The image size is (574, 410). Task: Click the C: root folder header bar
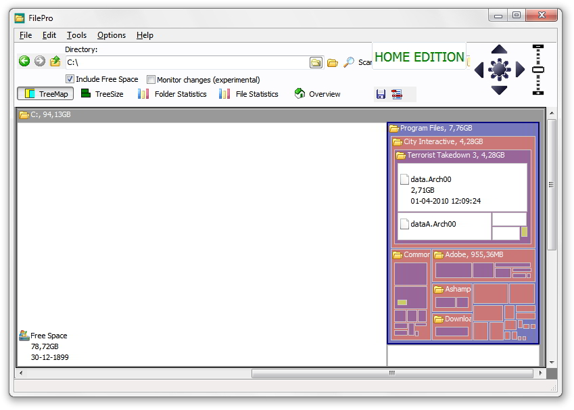point(281,115)
